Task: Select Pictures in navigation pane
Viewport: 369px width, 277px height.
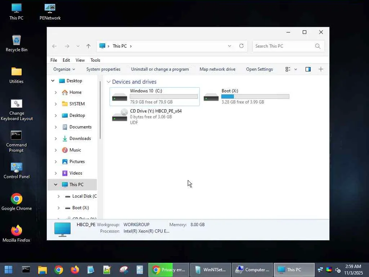Action: (77, 162)
